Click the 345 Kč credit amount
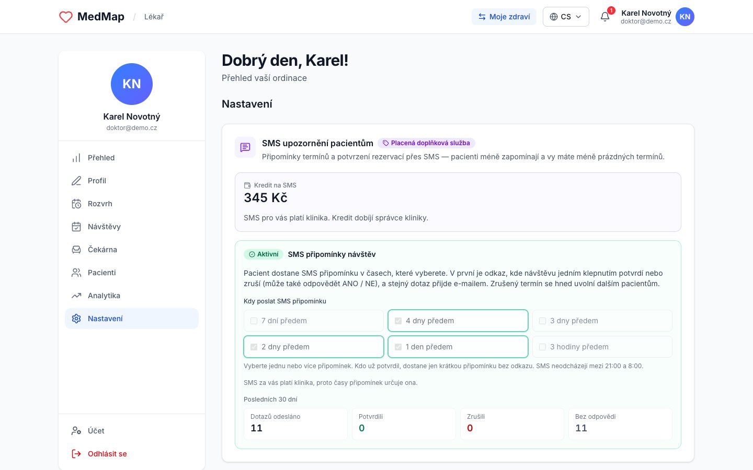This screenshot has height=470, width=753. [266, 198]
